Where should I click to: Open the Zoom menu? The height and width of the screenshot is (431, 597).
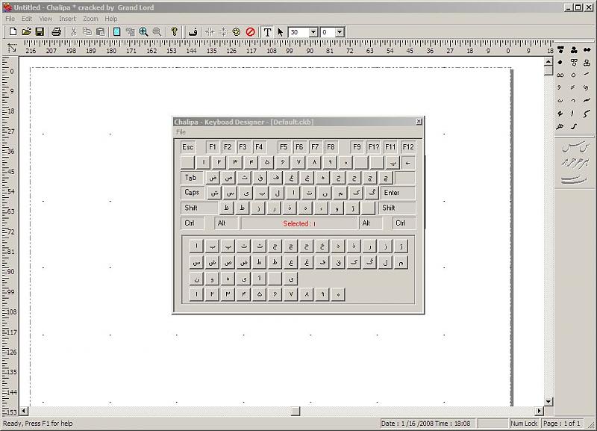[x=90, y=19]
